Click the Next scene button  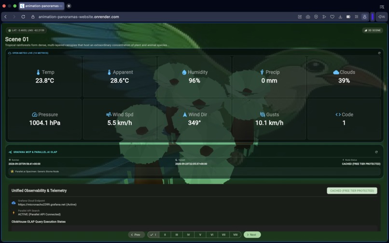pos(252,235)
